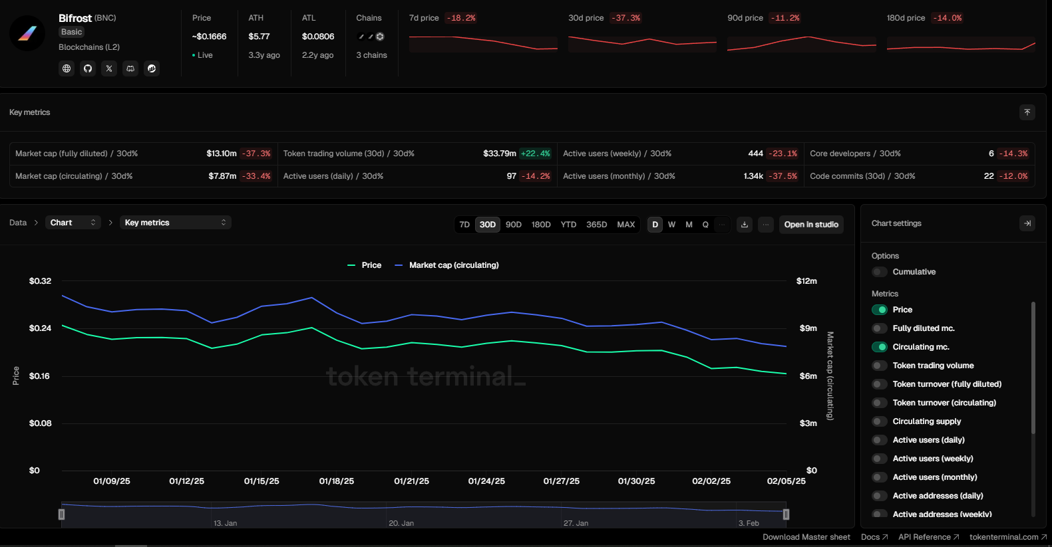The height and width of the screenshot is (547, 1052).
Task: Enable Token turnover (circulating) toggle
Action: pos(880,403)
